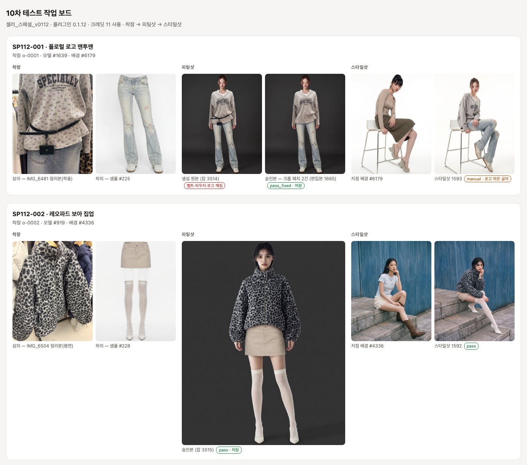Click the caption '상의 — IMG_6481 정리본(착용)'
This screenshot has width=527, height=465.
point(43,179)
